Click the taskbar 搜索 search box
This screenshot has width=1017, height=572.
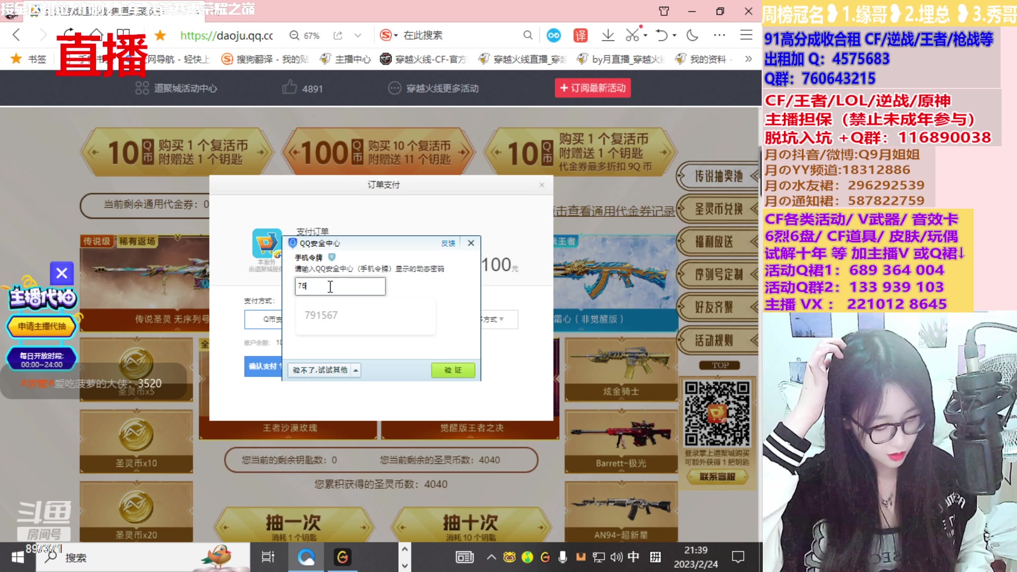(x=143, y=557)
